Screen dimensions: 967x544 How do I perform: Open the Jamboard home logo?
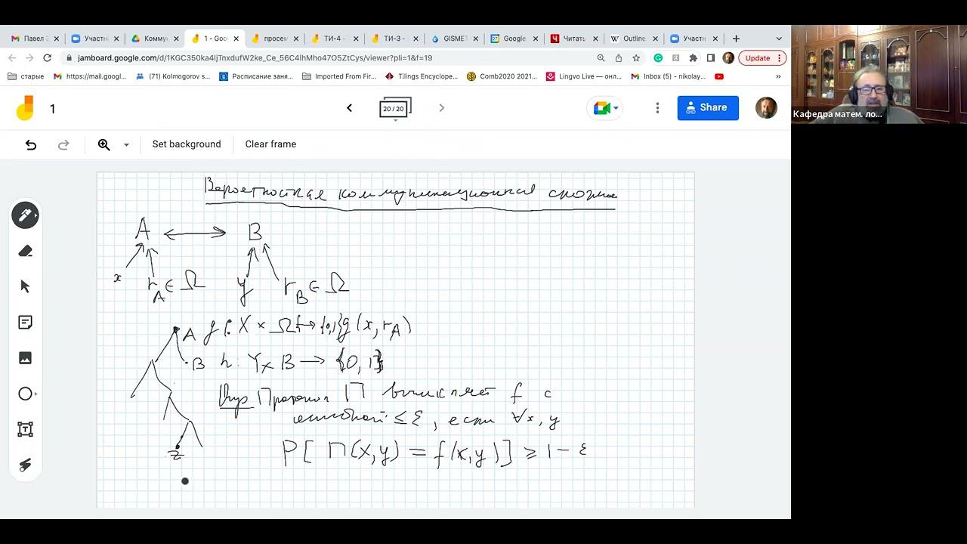[x=25, y=108]
